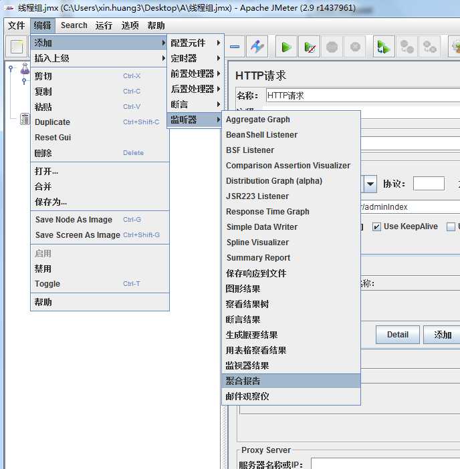Select 图形结果 listener
Viewport: 460px width, 469px height.
(x=291, y=289)
